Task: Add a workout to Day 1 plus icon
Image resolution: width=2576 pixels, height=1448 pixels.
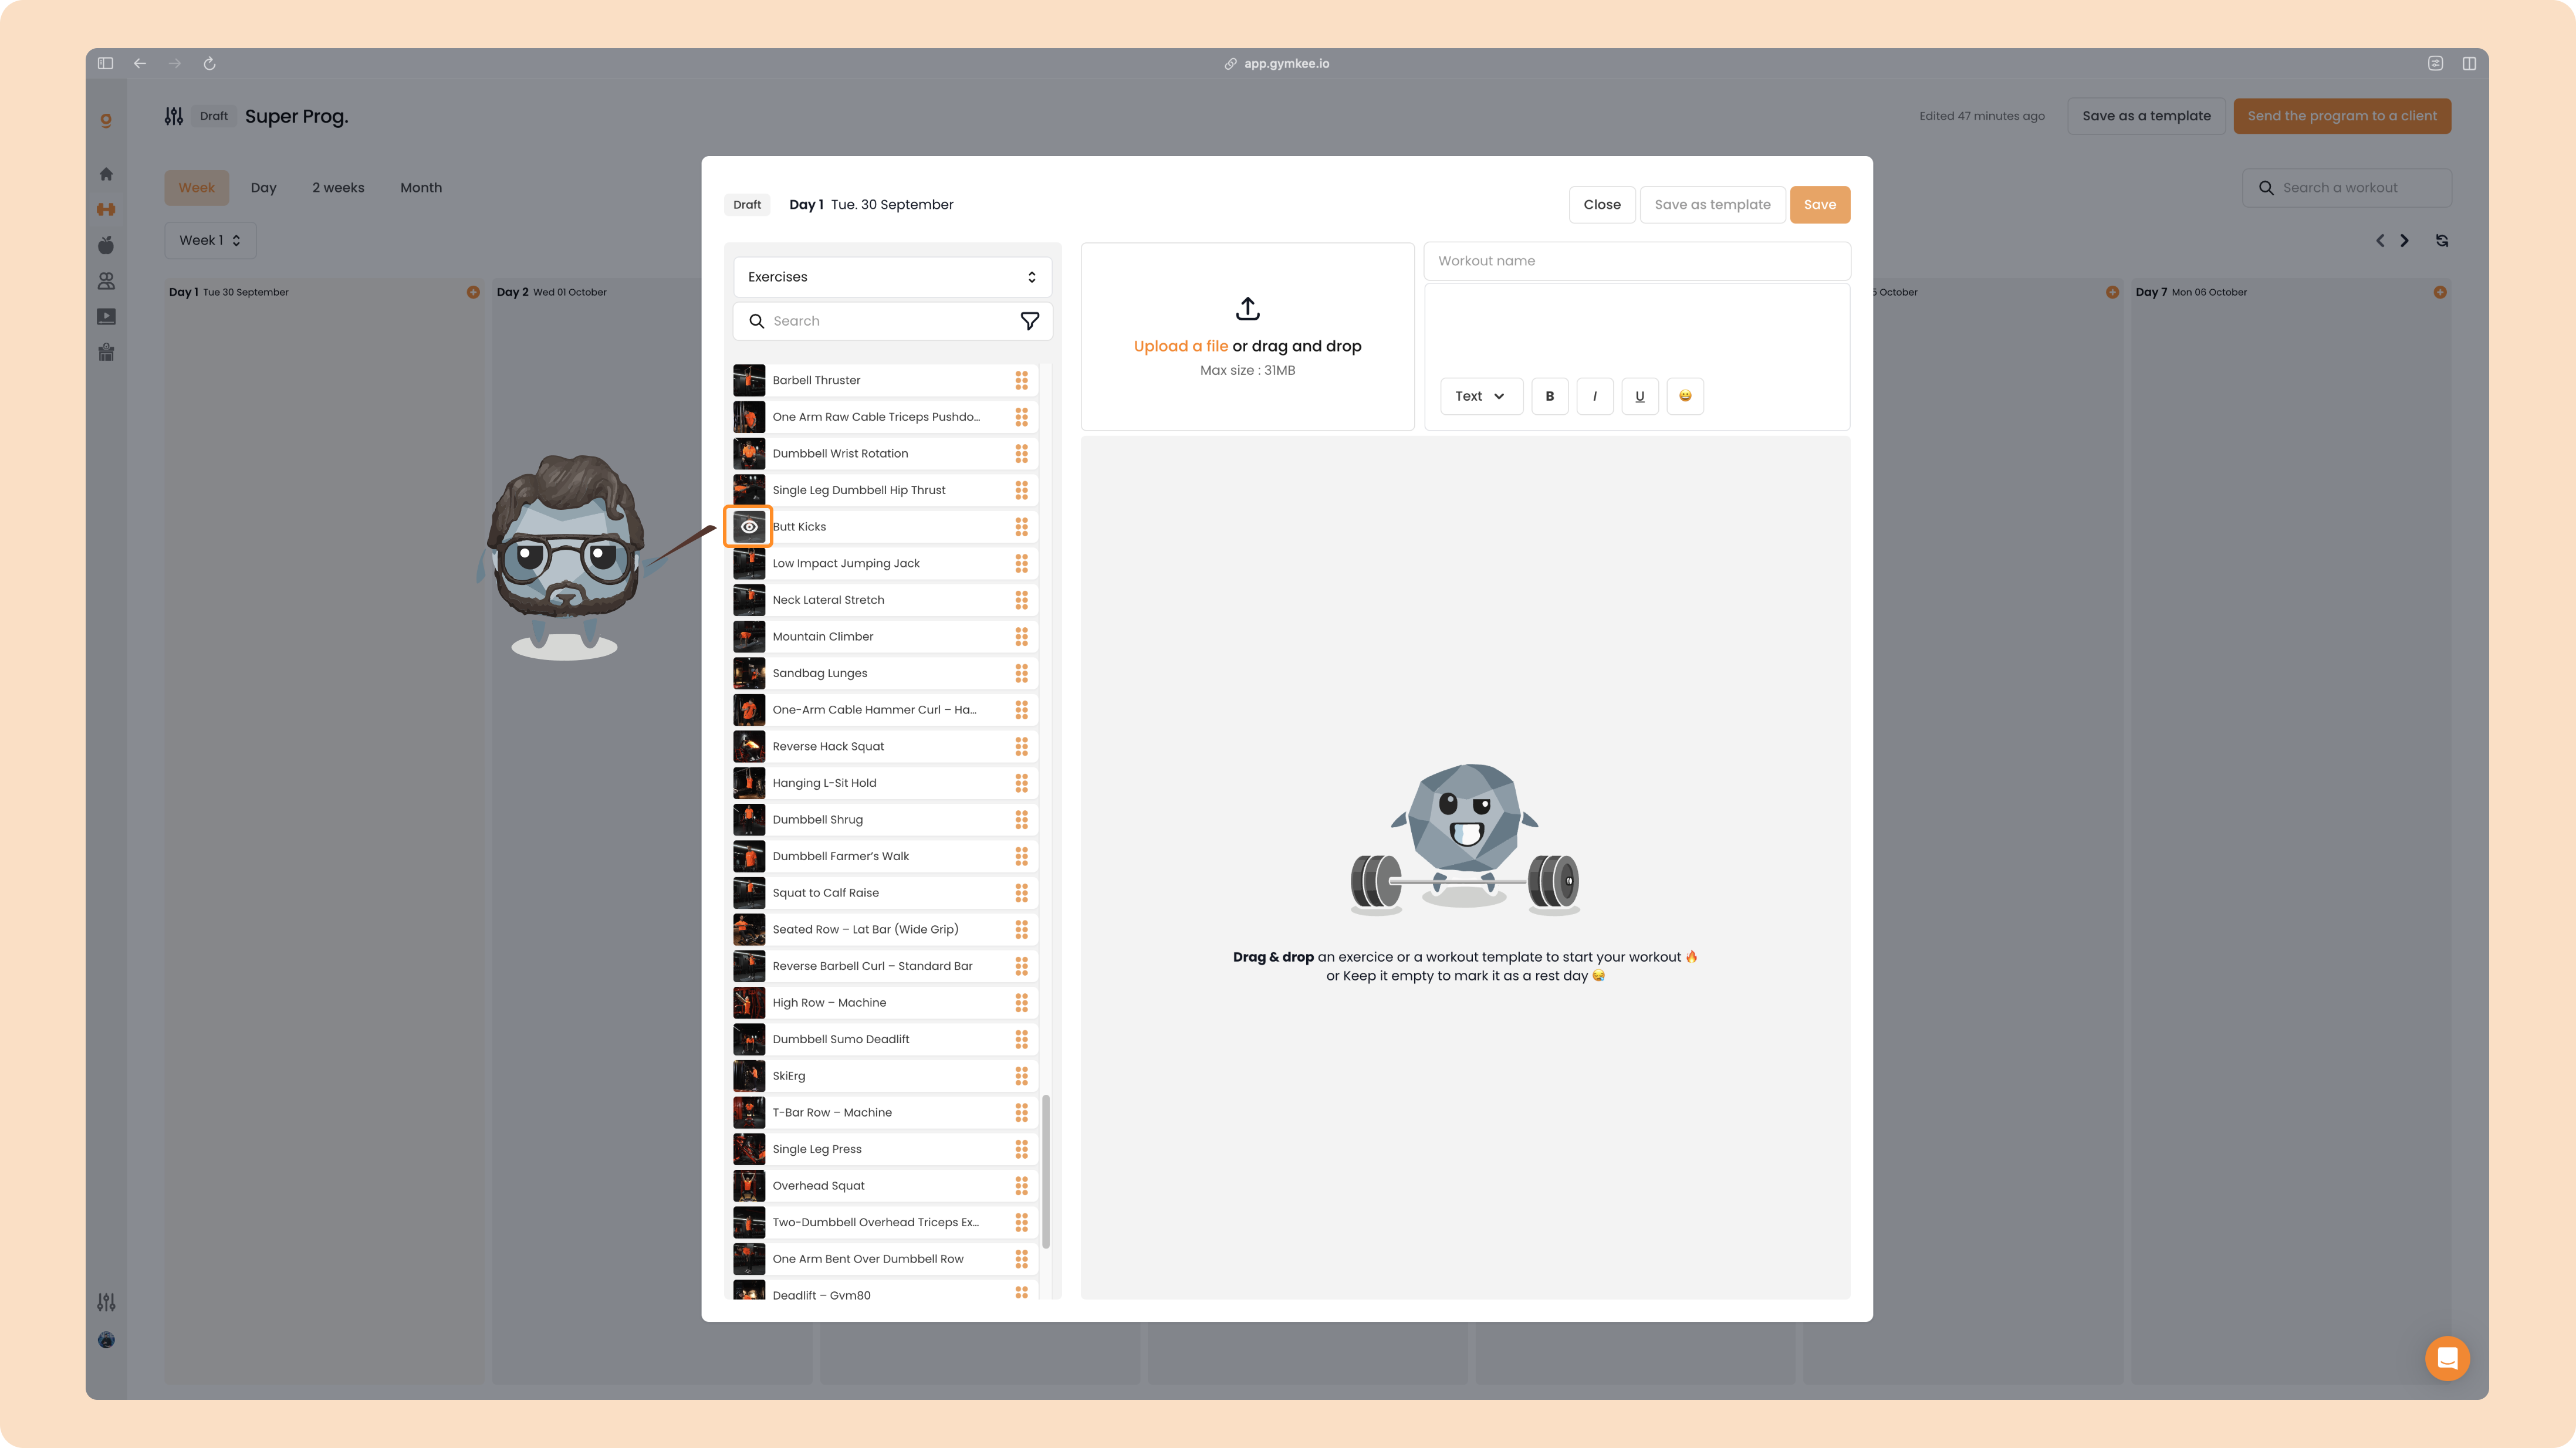Action: pos(473,292)
